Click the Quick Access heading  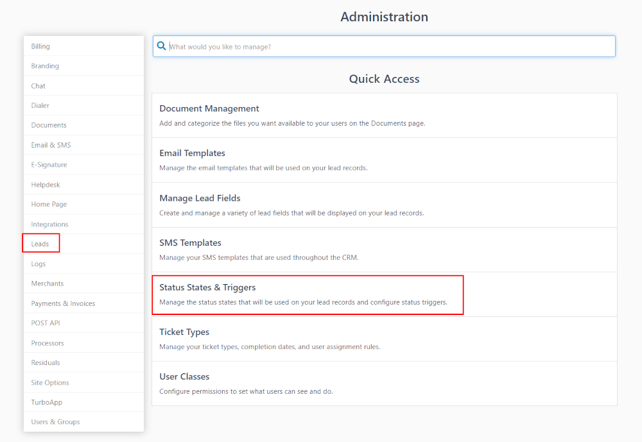[384, 78]
